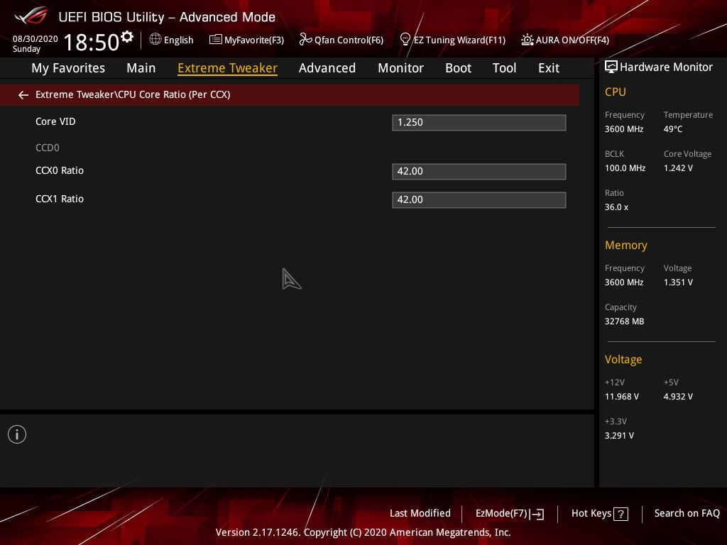The image size is (727, 545).
Task: Click Memory voltage value 1.351 V
Action: click(x=678, y=282)
